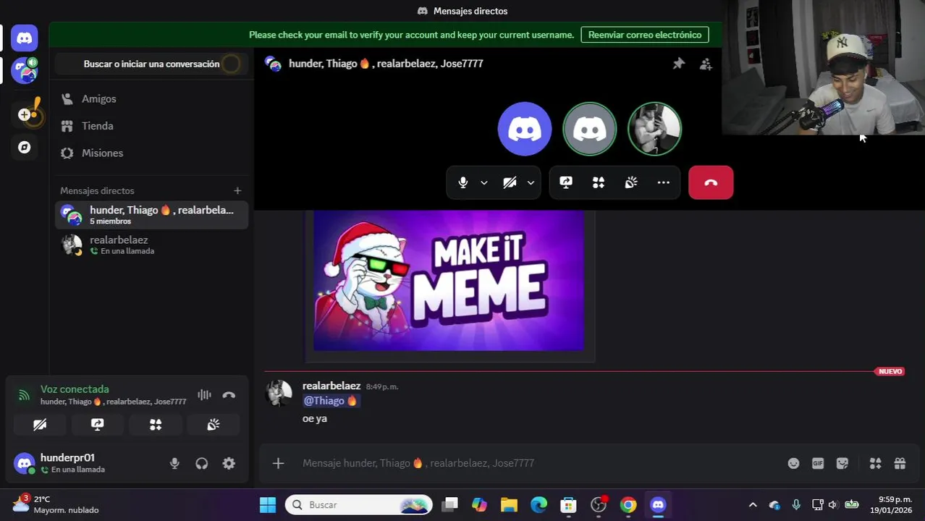Open the soundboard in the call controls
Image resolution: width=925 pixels, height=521 pixels.
631,182
